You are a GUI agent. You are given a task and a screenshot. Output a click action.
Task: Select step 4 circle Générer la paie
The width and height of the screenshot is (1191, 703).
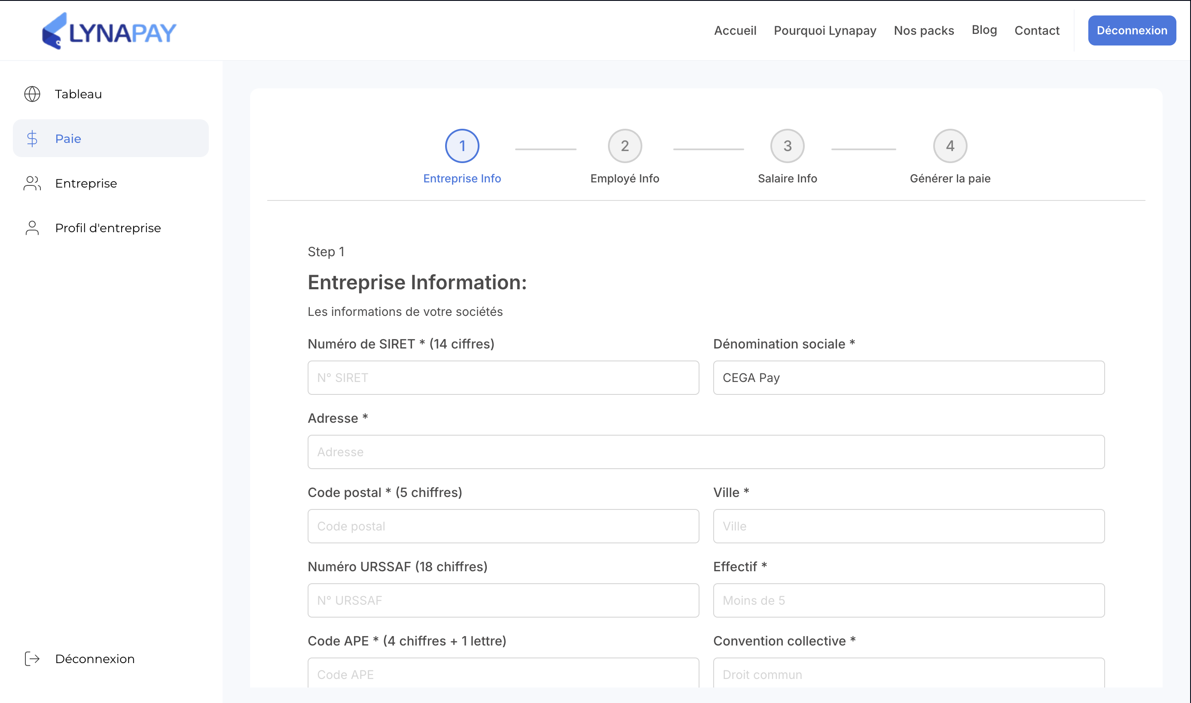click(x=950, y=146)
